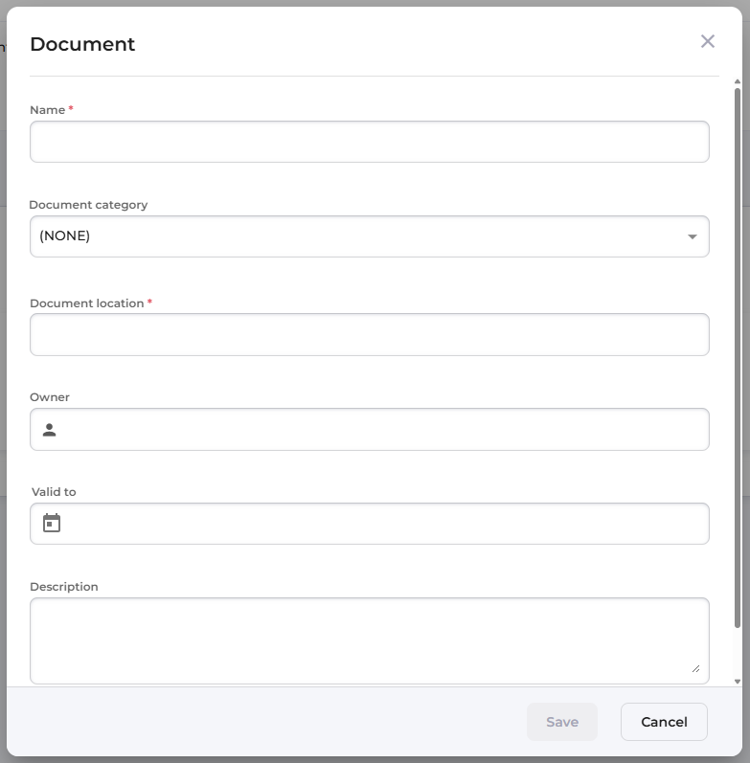Click the "Owner" field label

click(50, 397)
